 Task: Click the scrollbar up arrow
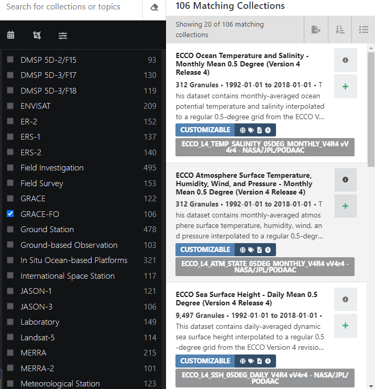point(371,48)
